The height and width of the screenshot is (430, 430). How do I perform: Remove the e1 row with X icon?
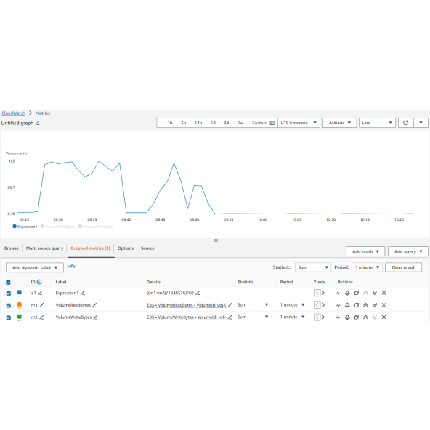point(384,293)
